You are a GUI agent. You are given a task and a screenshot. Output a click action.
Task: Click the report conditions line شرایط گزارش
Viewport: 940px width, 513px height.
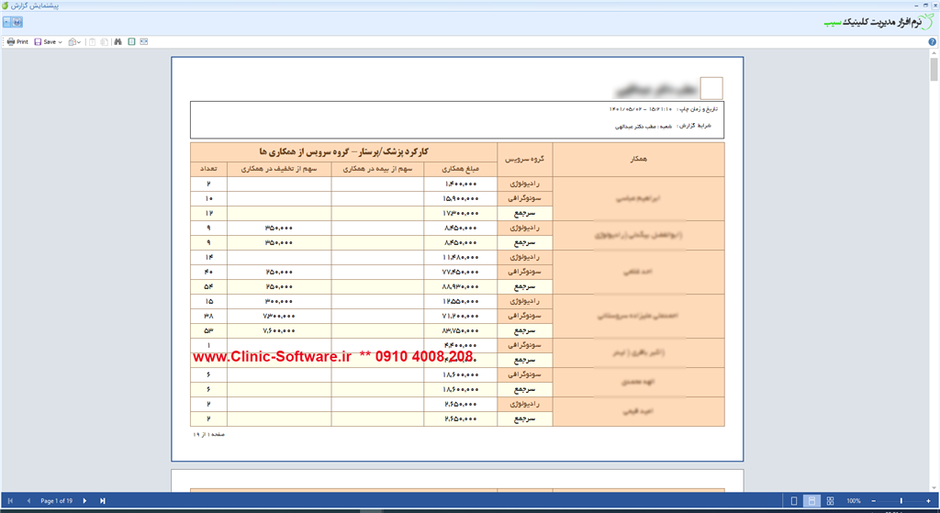[663, 127]
